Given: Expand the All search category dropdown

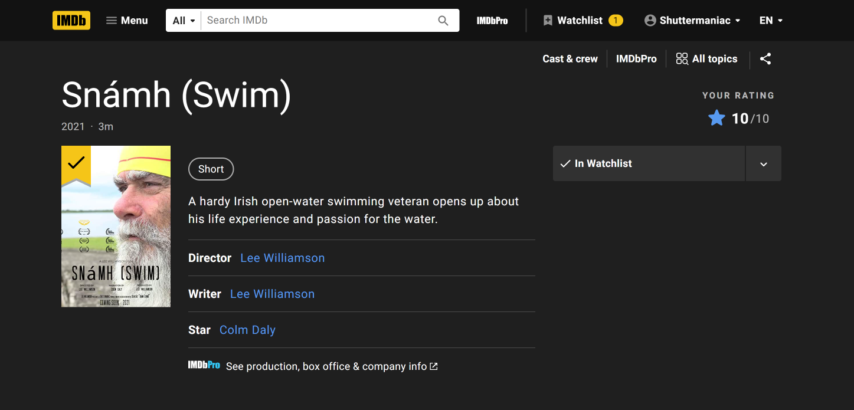Looking at the screenshot, I should (184, 20).
